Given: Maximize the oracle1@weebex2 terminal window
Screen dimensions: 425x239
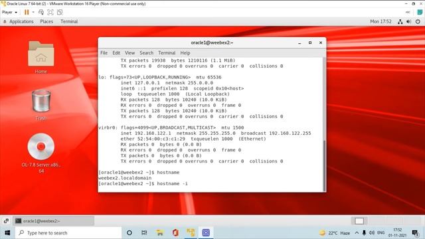Looking at the screenshot, I should point(310,42).
